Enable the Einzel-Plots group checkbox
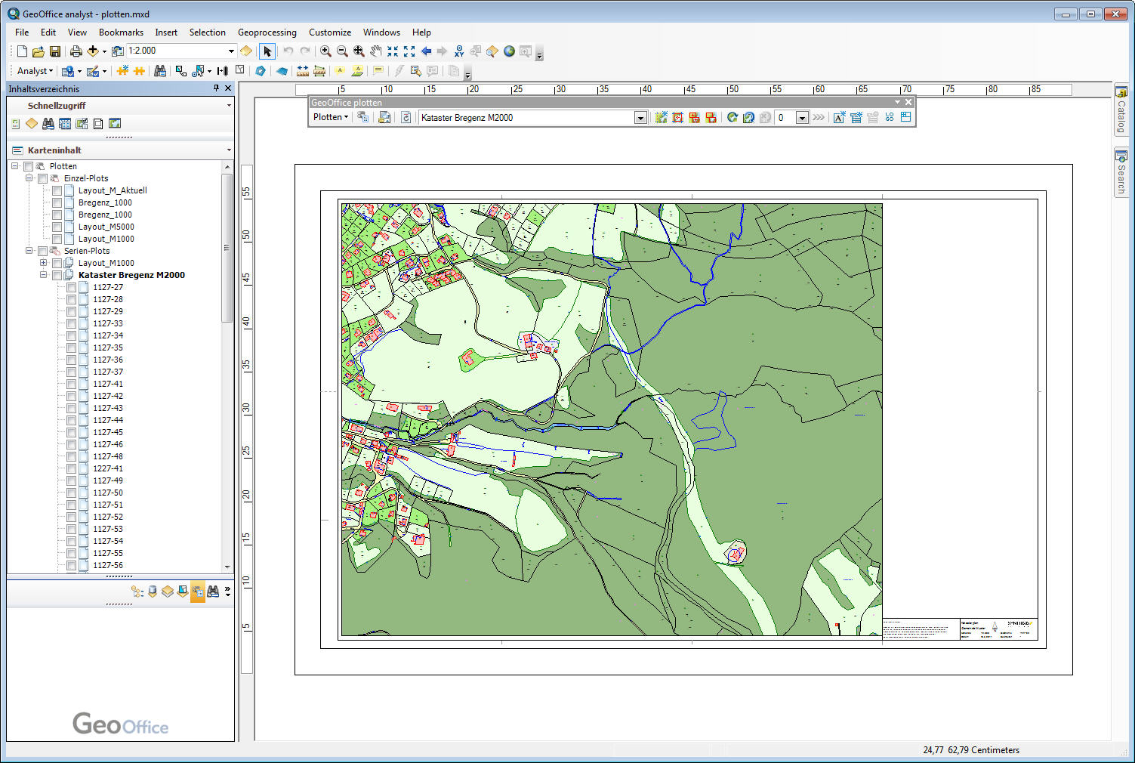Image resolution: width=1135 pixels, height=763 pixels. [42, 178]
